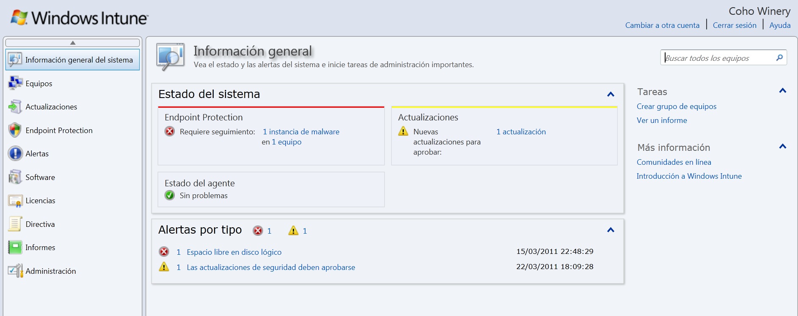Click the magnifier search icon
The width and height of the screenshot is (798, 316).
(x=779, y=58)
